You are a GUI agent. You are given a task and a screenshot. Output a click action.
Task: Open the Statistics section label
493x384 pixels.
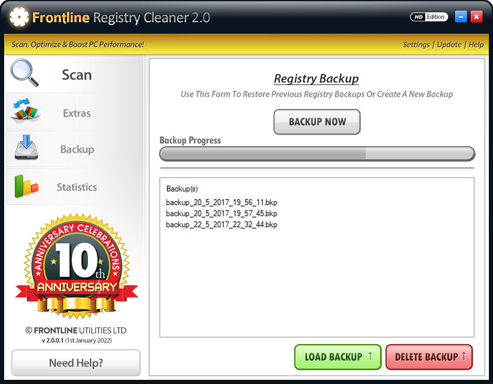[77, 187]
